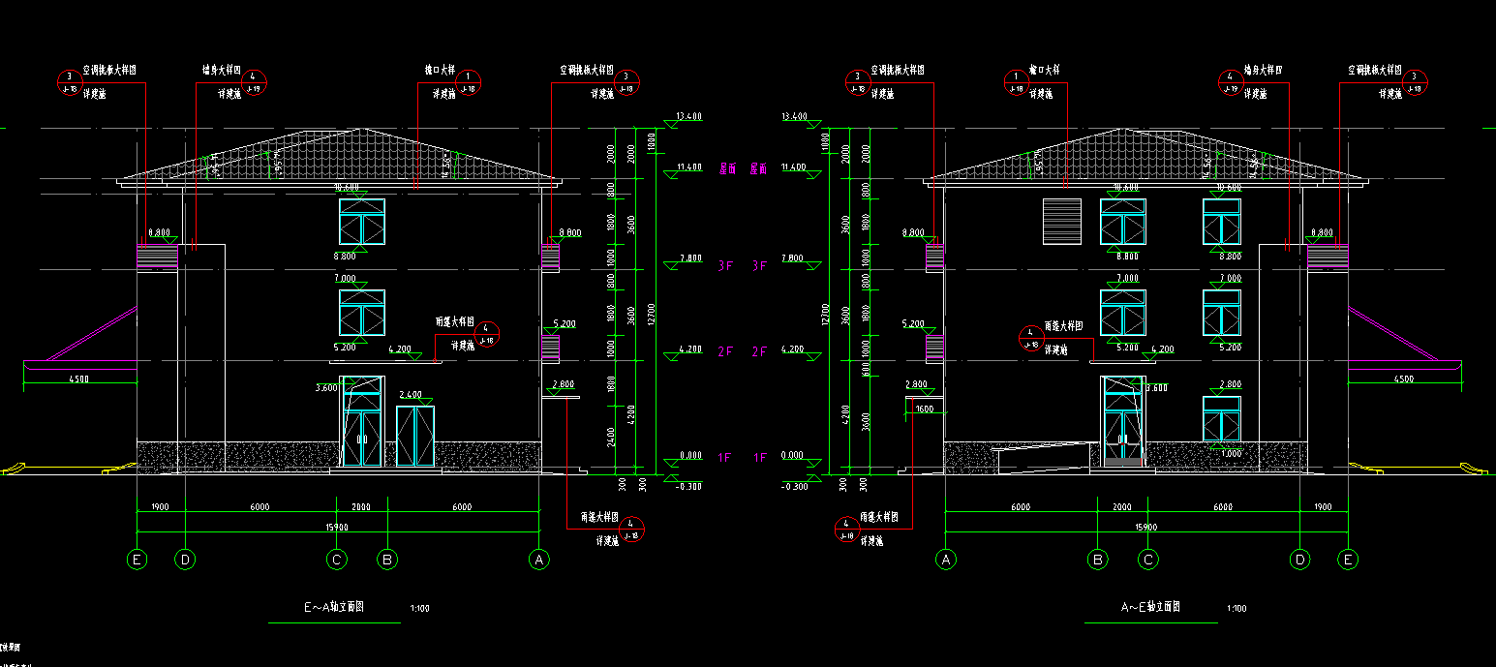Click the 1600 dimension text in A~E elevation
This screenshot has width=1496, height=667.
click(x=924, y=409)
